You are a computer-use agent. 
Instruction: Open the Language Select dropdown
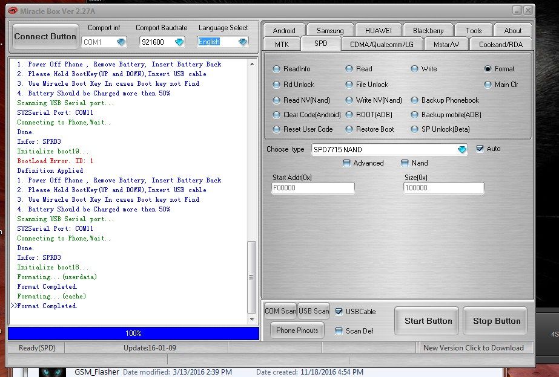(x=243, y=42)
